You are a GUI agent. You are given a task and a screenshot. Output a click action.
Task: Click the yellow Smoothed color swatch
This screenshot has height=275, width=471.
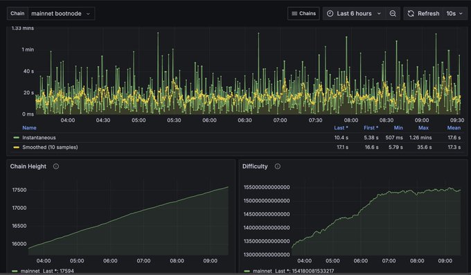[x=16, y=148]
